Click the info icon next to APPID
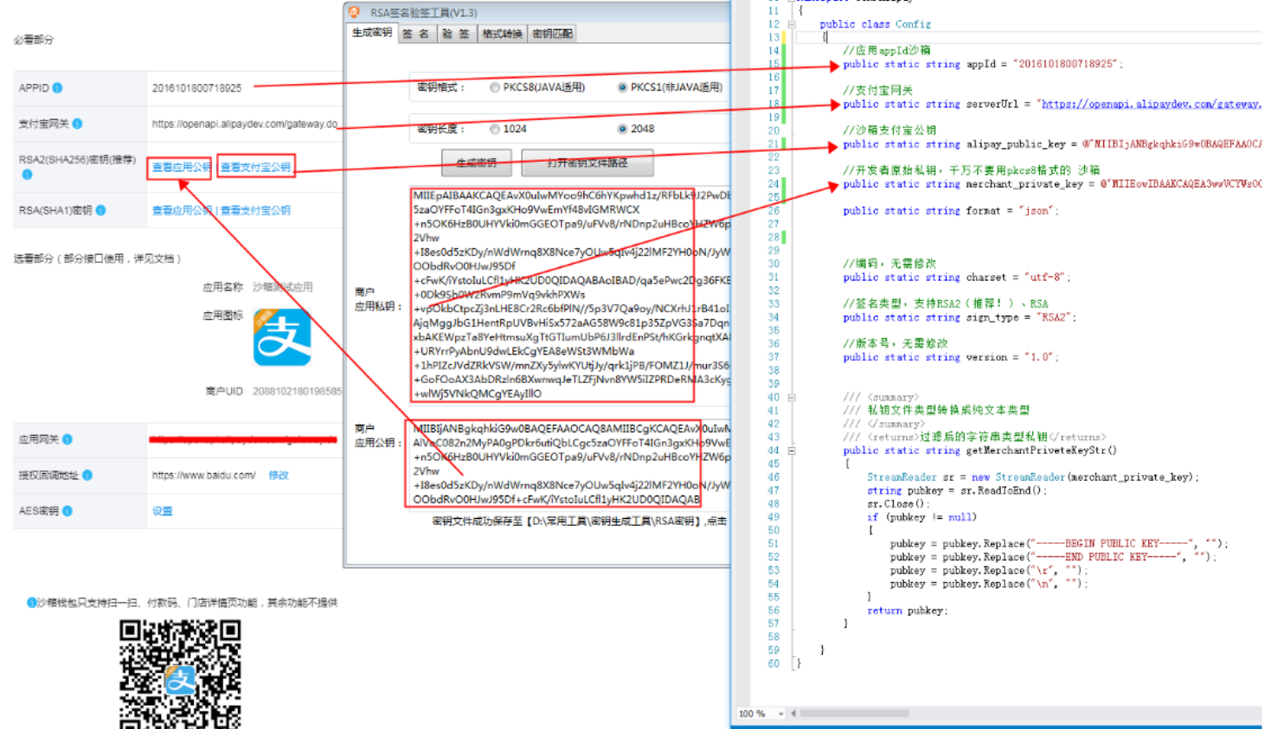The image size is (1265, 729). (57, 88)
